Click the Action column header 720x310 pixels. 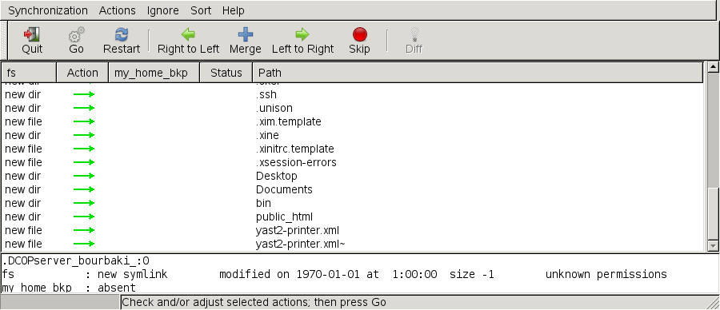click(82, 73)
